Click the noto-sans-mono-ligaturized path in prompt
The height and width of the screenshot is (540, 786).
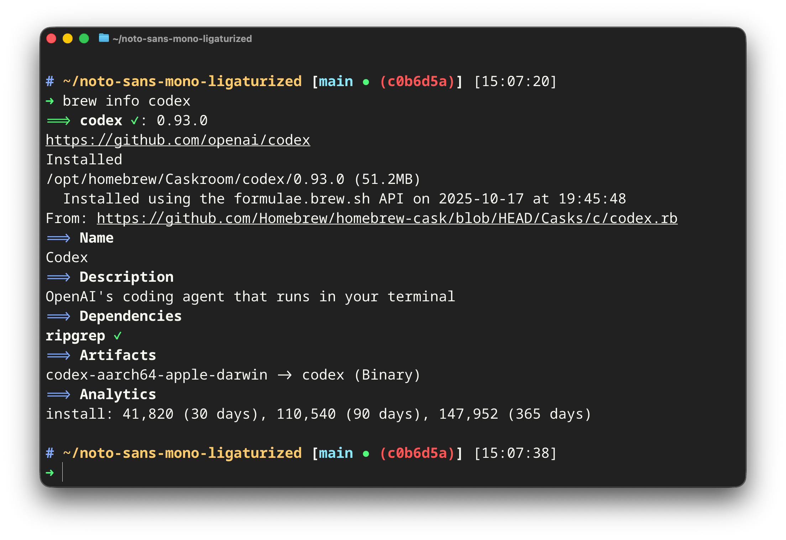pos(182,81)
